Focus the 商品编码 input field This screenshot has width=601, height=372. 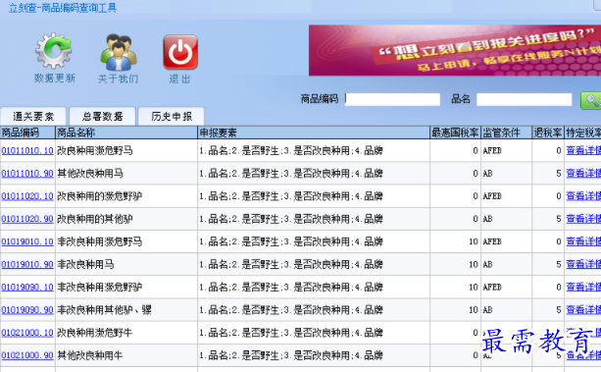pyautogui.click(x=392, y=99)
